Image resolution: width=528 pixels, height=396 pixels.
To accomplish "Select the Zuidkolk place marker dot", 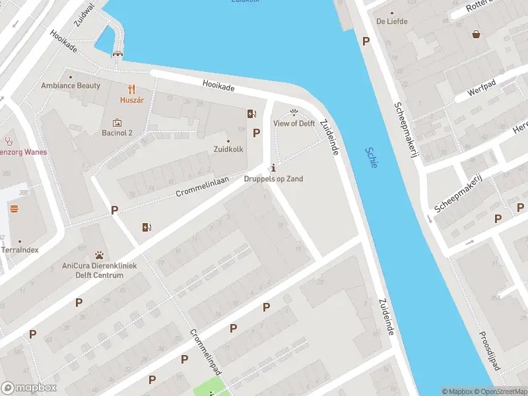I will coord(228,141).
